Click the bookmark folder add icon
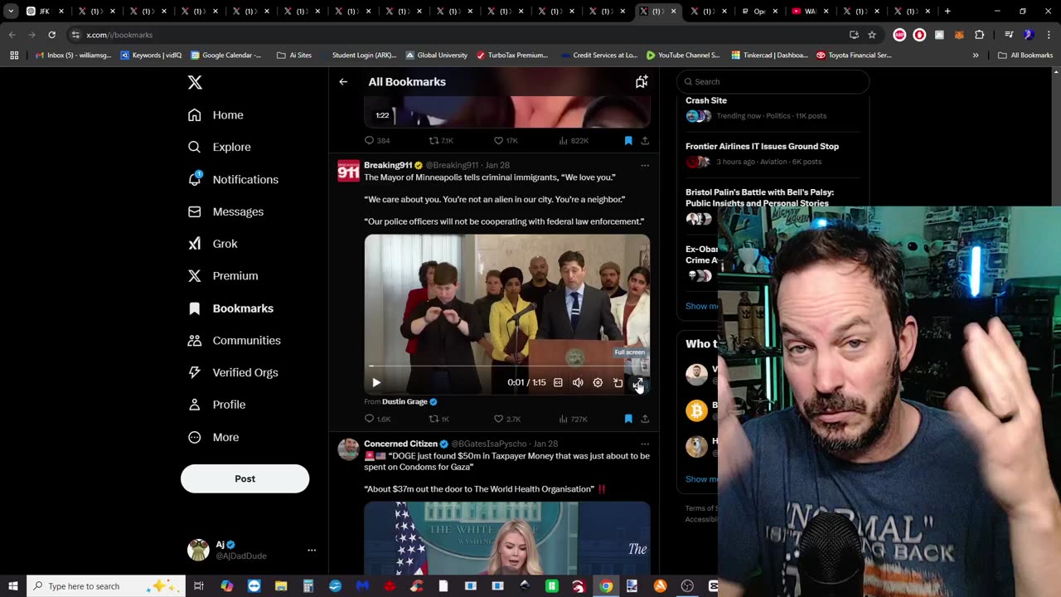The height and width of the screenshot is (597, 1061). pos(642,81)
